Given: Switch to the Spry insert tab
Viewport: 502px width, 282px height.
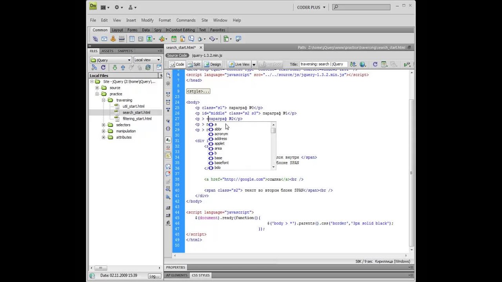Looking at the screenshot, I should pos(158,30).
